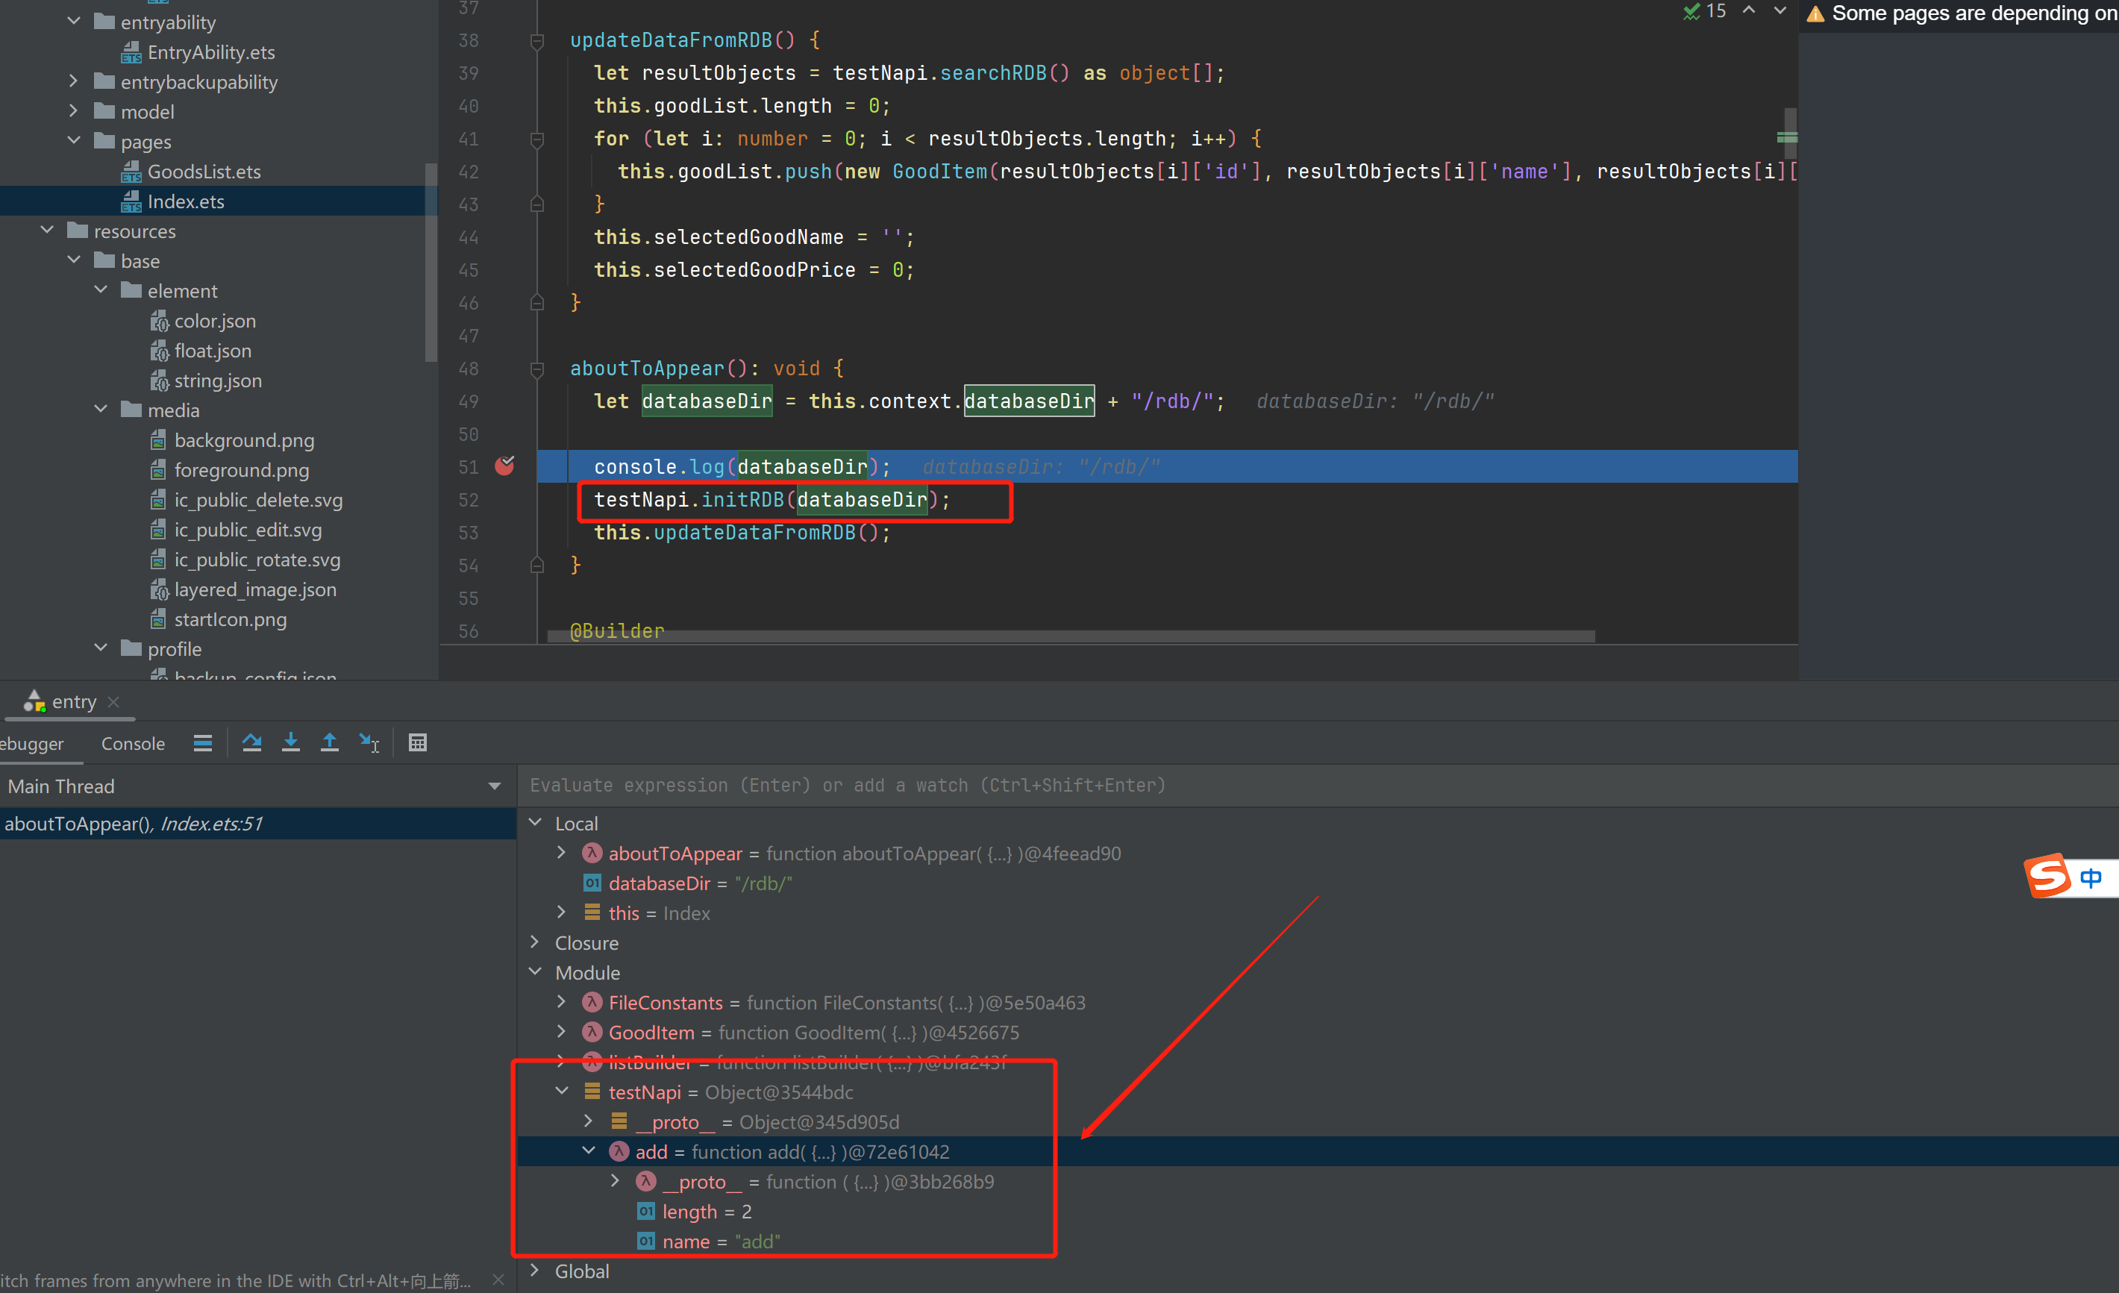The width and height of the screenshot is (2119, 1293).
Task: Open the Evaluate Expression calculator icon
Action: (x=418, y=743)
